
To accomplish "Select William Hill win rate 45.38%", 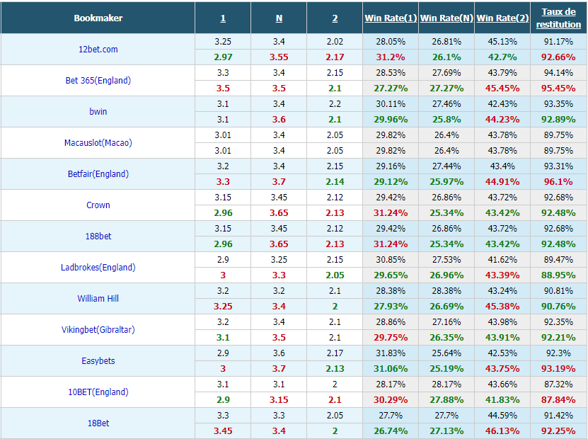I will click(502, 306).
